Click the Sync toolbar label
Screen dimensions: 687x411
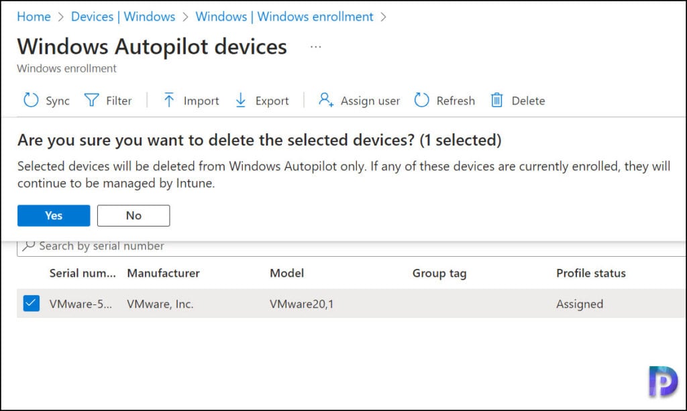tap(58, 101)
